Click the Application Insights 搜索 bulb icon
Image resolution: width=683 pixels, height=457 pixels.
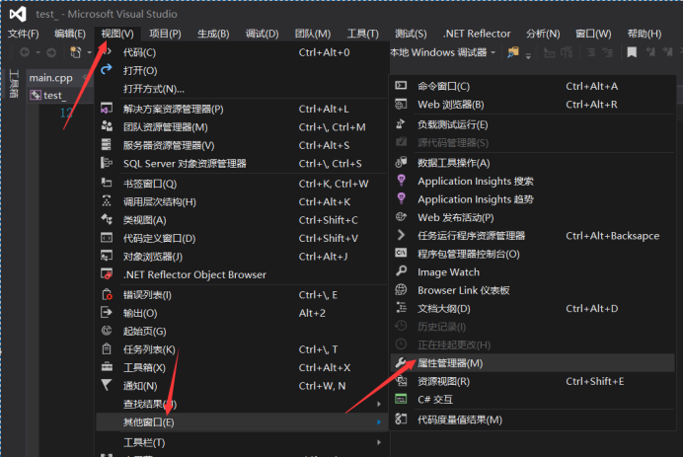click(402, 181)
